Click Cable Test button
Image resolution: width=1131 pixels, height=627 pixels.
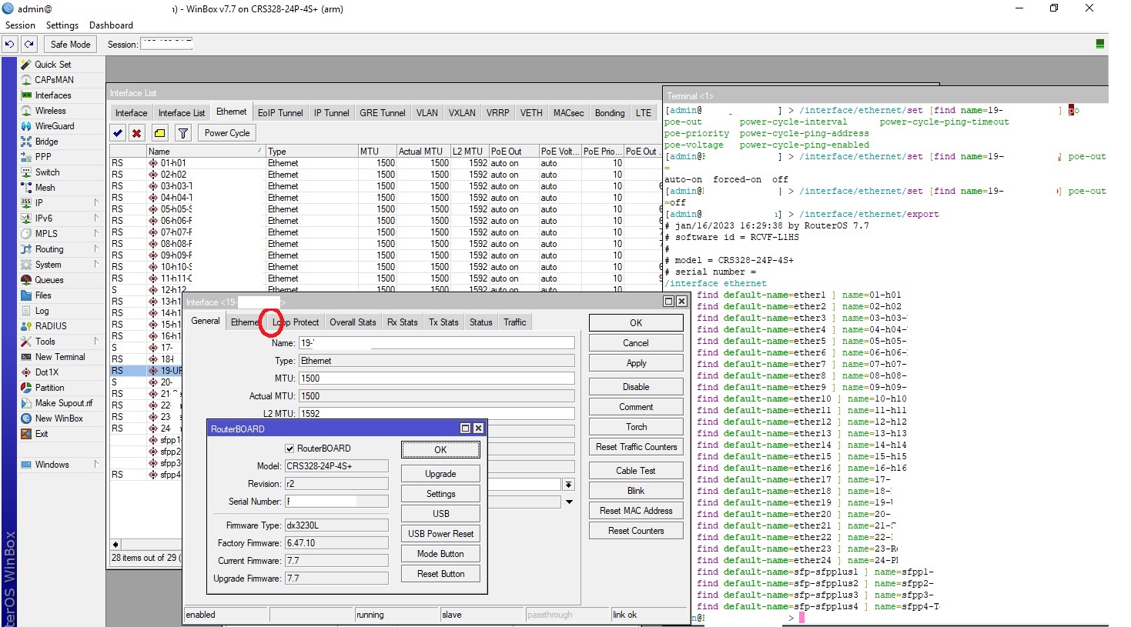636,471
